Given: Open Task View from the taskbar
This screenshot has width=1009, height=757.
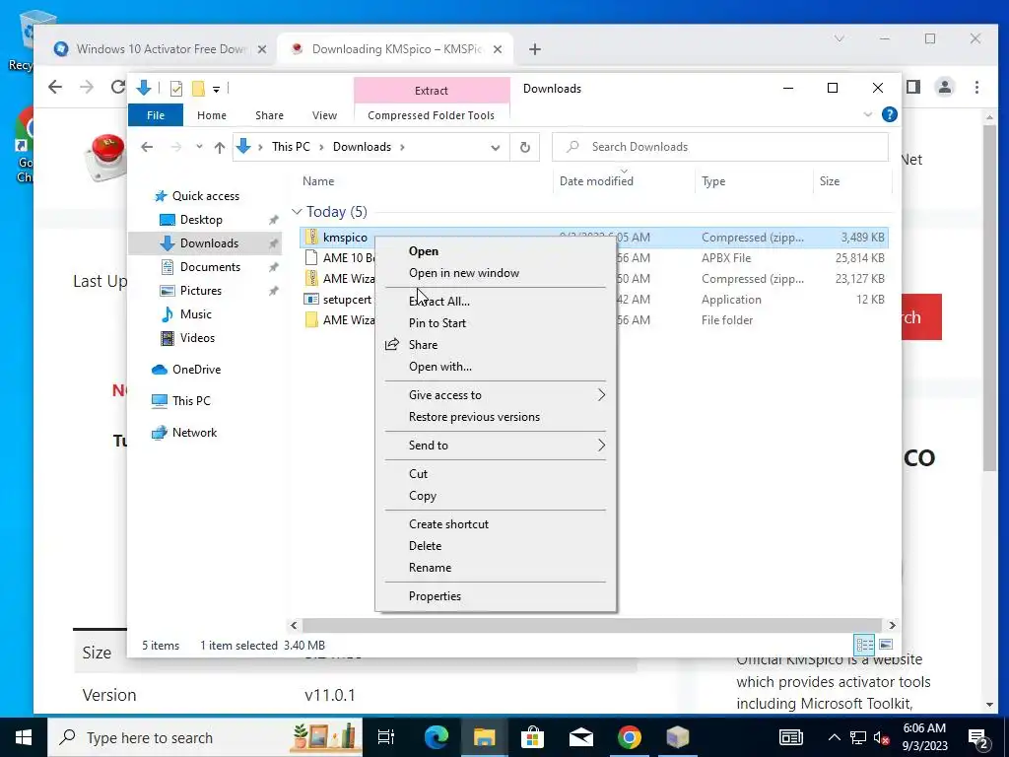Looking at the screenshot, I should click(386, 737).
